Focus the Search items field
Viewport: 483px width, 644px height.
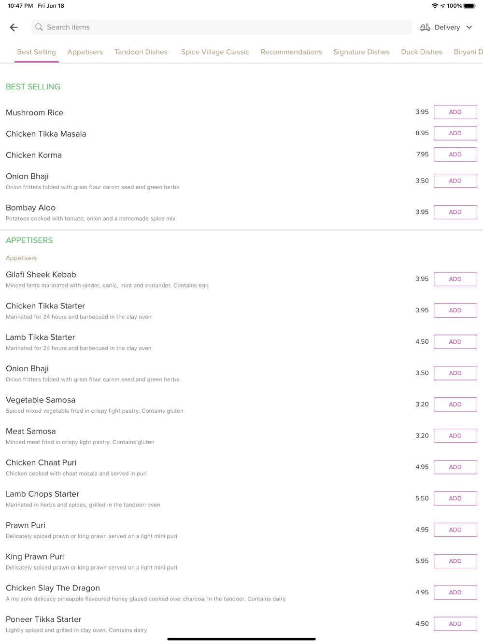click(222, 28)
